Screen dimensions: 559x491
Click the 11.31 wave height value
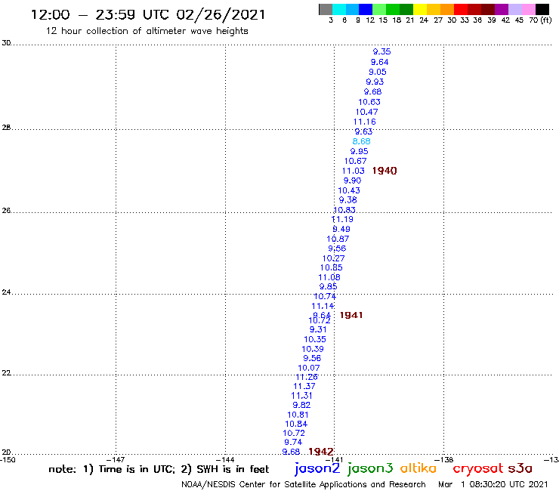coord(301,396)
